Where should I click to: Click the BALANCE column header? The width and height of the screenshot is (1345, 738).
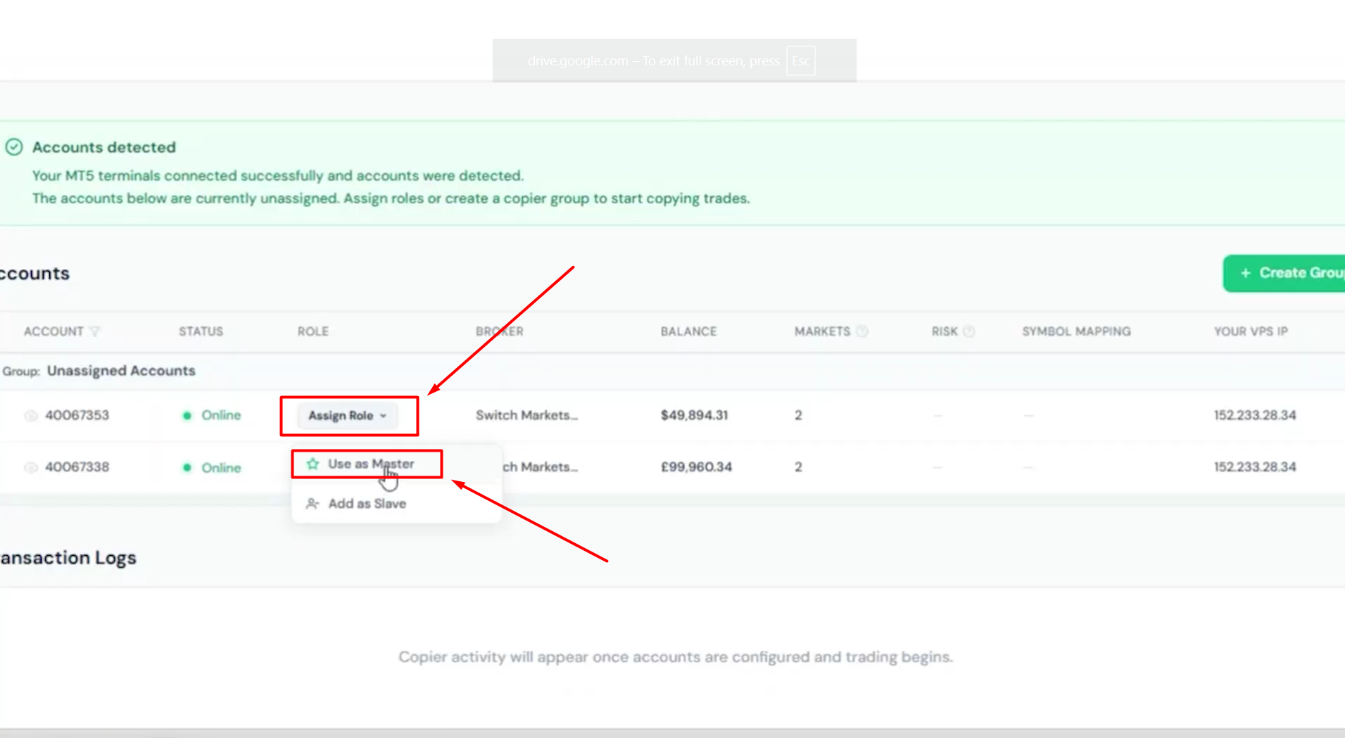click(x=688, y=331)
